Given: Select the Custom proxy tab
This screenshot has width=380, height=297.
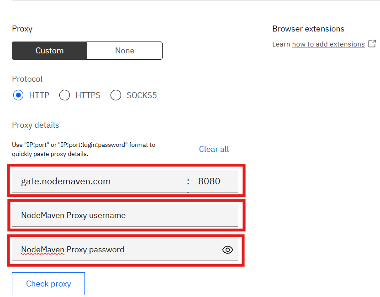Looking at the screenshot, I should coord(49,51).
